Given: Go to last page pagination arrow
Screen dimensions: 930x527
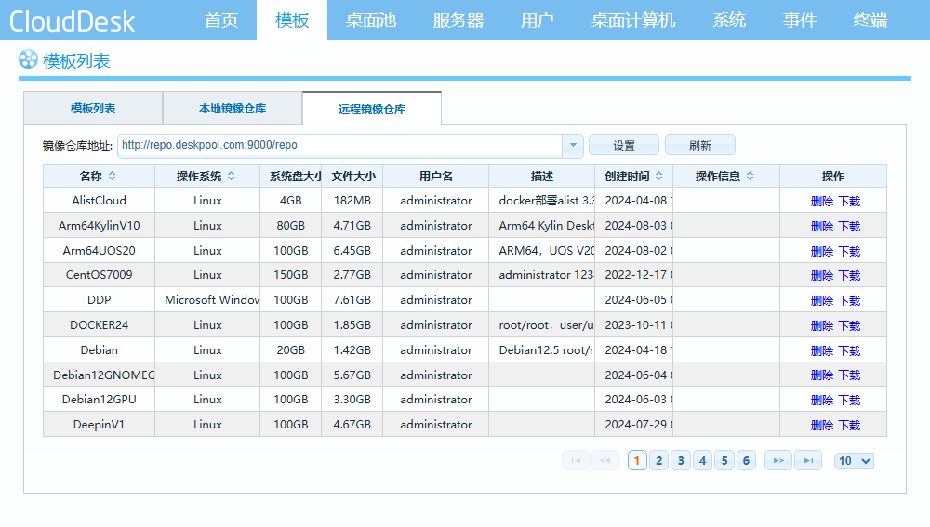Looking at the screenshot, I should (808, 461).
